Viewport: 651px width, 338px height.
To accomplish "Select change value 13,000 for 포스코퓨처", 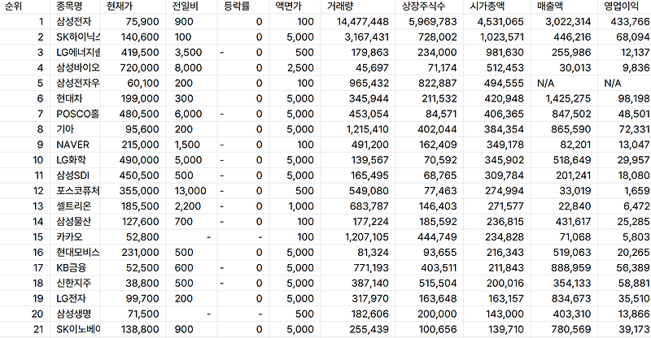I will pos(191,190).
